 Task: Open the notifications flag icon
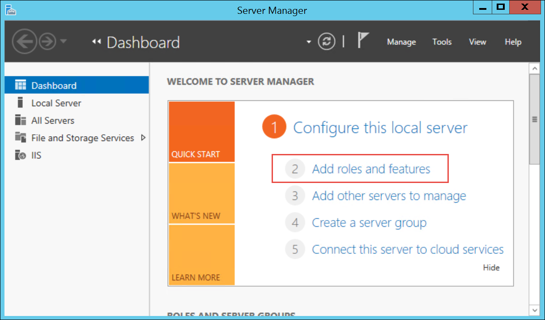coord(362,41)
